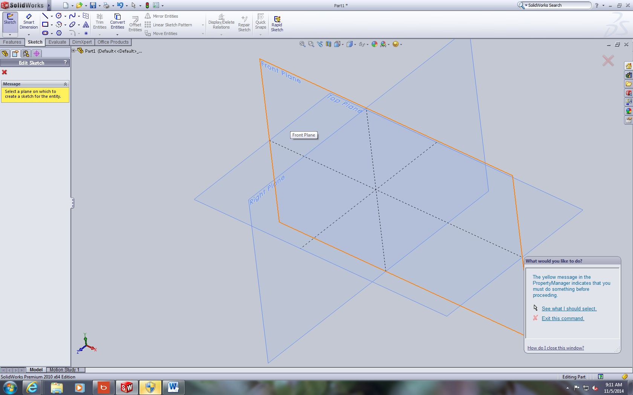633x395 pixels.
Task: Open Windows Start menu
Action: (x=10, y=387)
